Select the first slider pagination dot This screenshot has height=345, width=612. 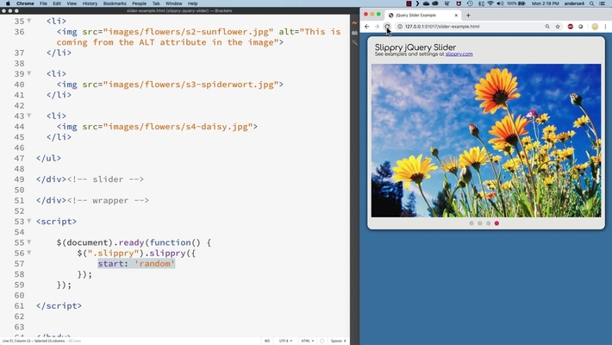click(x=471, y=223)
